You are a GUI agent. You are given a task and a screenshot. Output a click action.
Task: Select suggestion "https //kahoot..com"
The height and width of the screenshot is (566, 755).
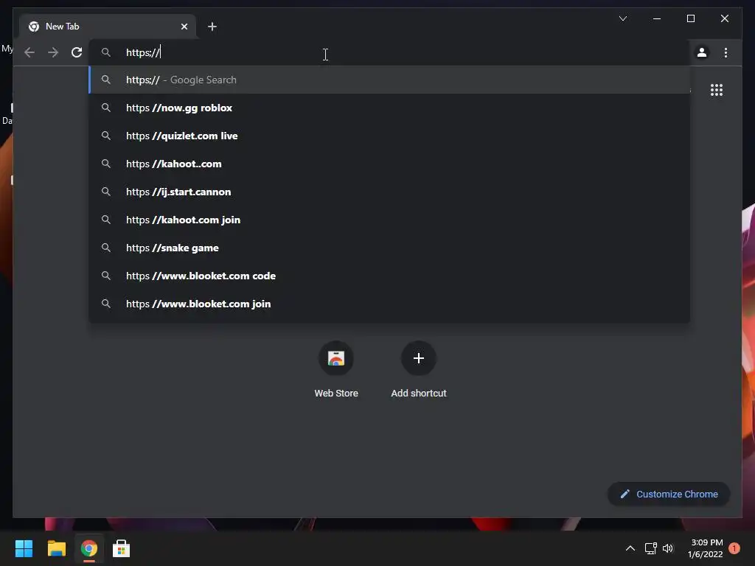[x=389, y=164]
